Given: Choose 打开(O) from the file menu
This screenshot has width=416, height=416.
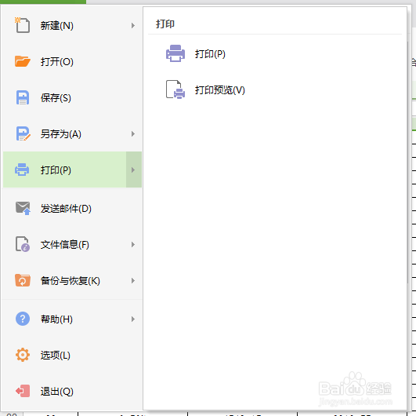Looking at the screenshot, I should [x=72, y=62].
